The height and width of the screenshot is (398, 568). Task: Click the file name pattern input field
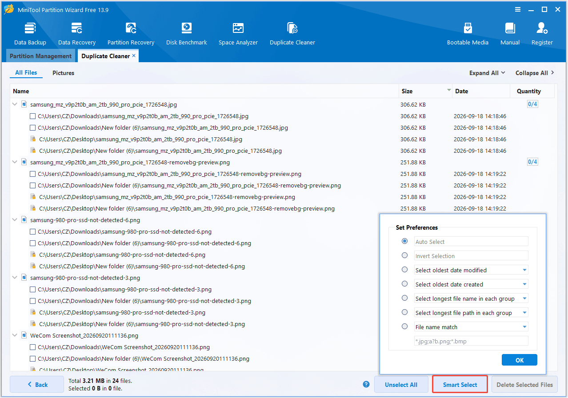(x=471, y=341)
